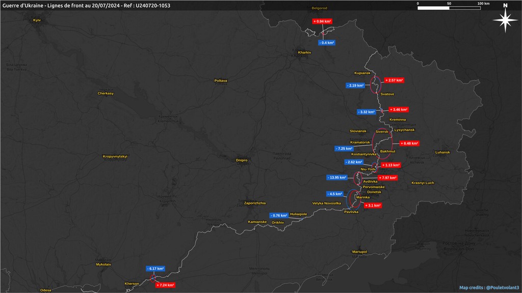Click the Marinka label
522x293 pixels.
(x=363, y=197)
